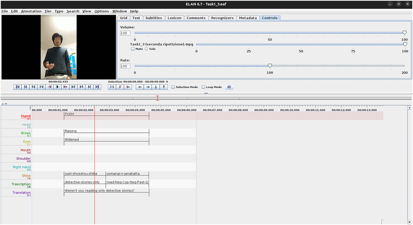413x225 pixels.
Task: Click the Rate slider handle
Action: pyautogui.click(x=270, y=66)
